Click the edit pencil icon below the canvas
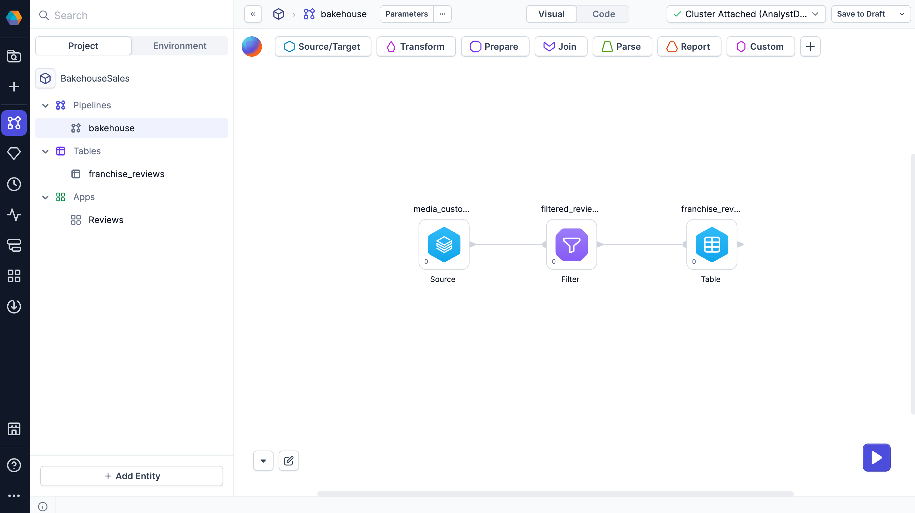915x513 pixels. pyautogui.click(x=289, y=460)
